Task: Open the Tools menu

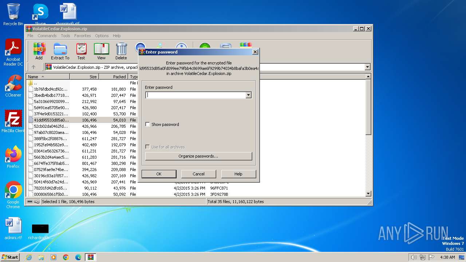Action: coord(66,36)
